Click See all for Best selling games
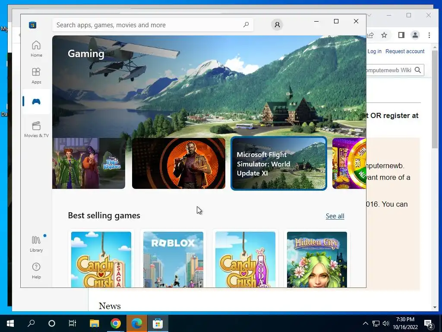This screenshot has width=442, height=332. (x=335, y=216)
